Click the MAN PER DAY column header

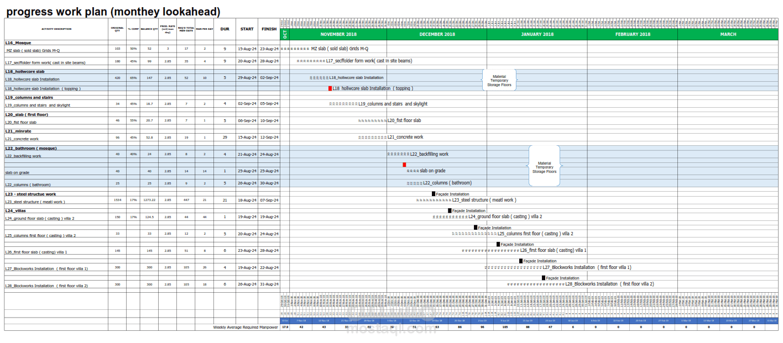click(x=205, y=29)
